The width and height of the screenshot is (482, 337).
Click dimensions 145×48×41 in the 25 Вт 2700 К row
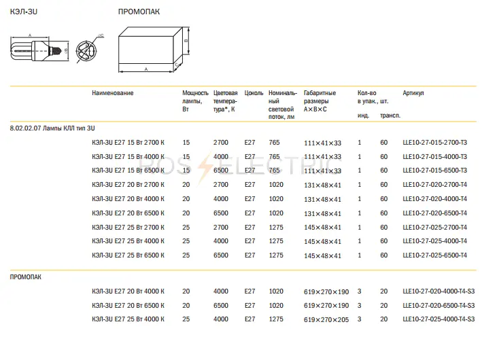click(322, 228)
